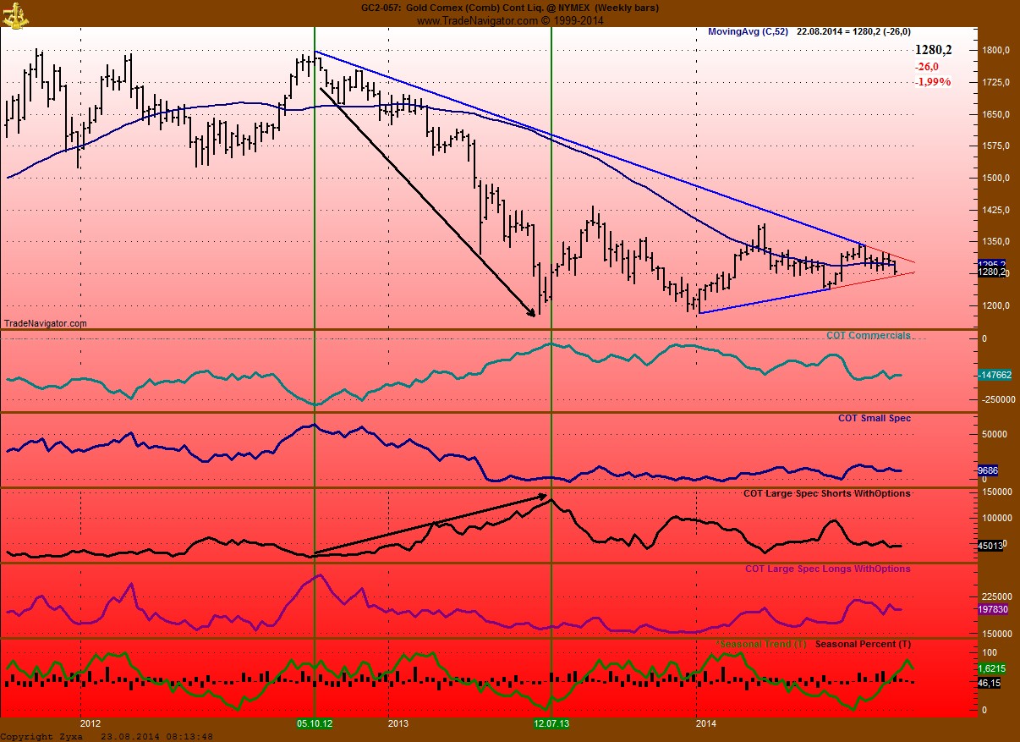Click the 1725,0 price axis label
The image size is (1020, 742).
[x=996, y=83]
